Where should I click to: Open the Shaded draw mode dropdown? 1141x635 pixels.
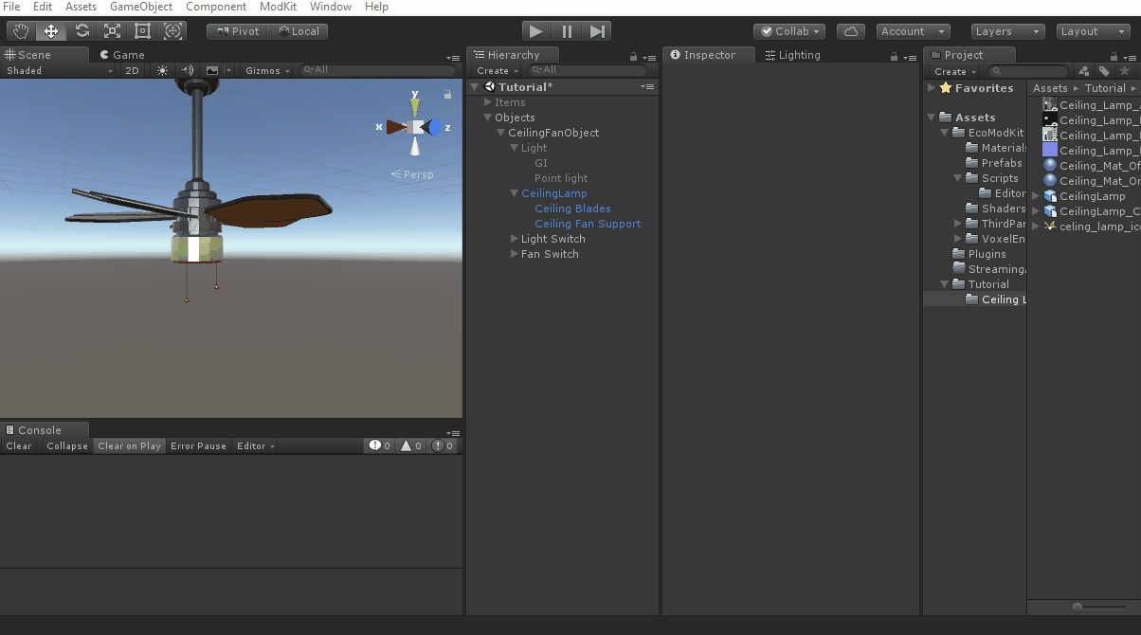click(59, 71)
